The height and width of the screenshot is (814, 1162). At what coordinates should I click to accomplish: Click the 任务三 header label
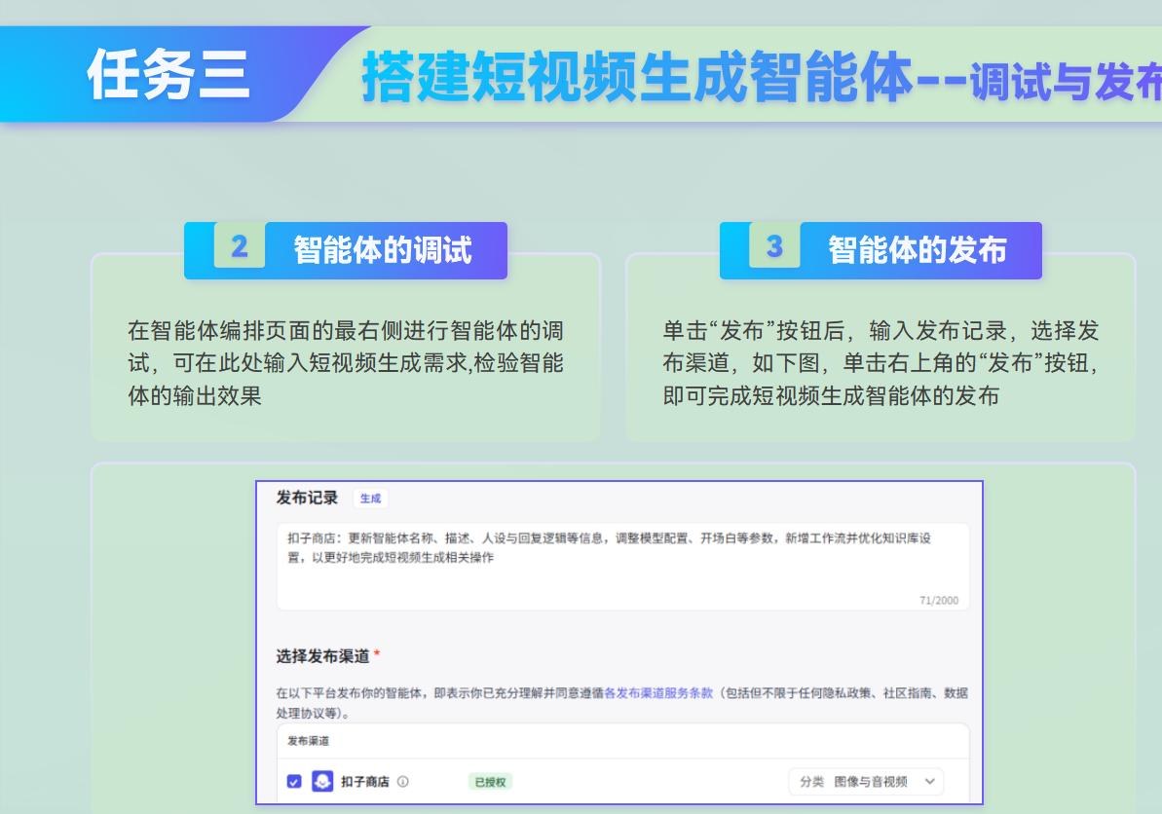[x=169, y=74]
